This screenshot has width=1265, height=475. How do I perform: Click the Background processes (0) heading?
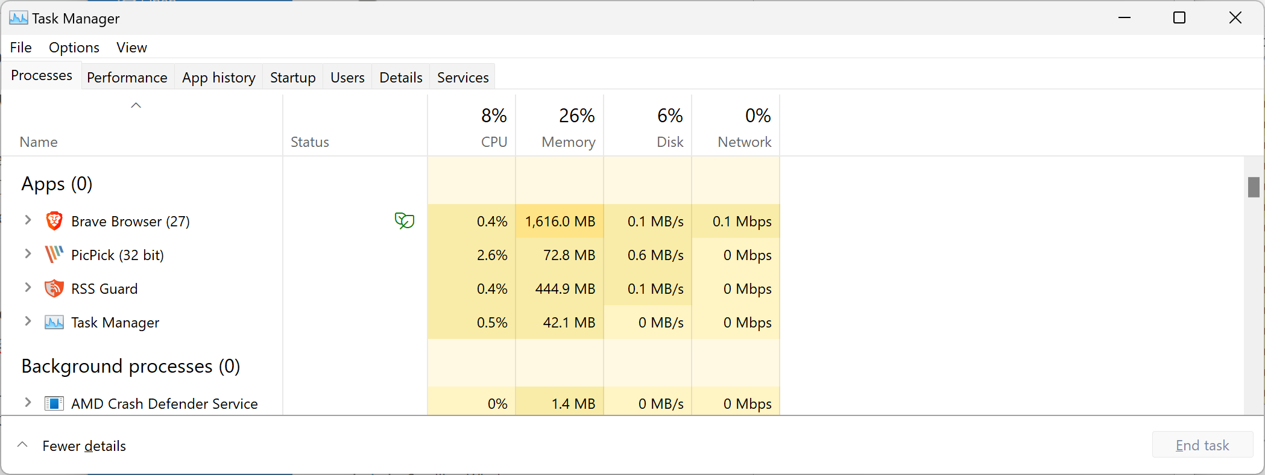pyautogui.click(x=131, y=366)
